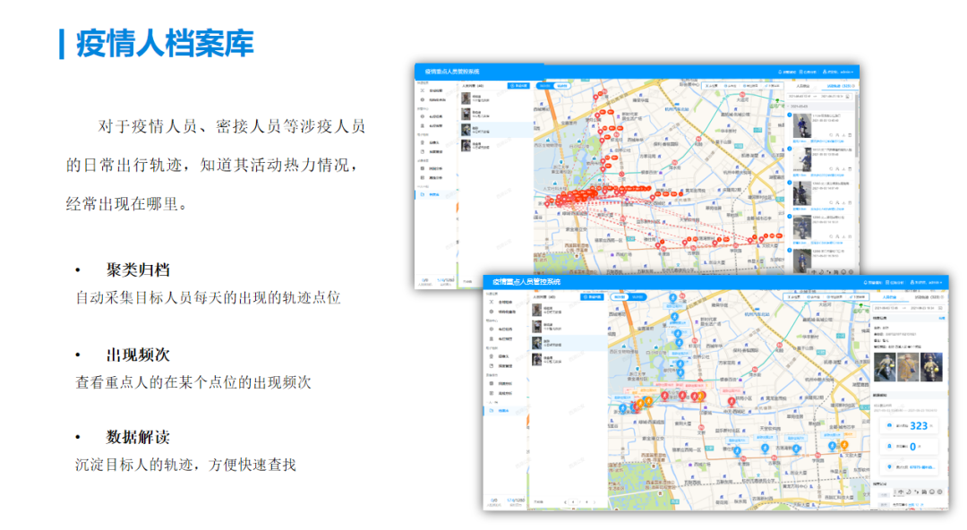Click the calendar icon in the lower window date range
Screen dimensions: 967x530
point(942,310)
